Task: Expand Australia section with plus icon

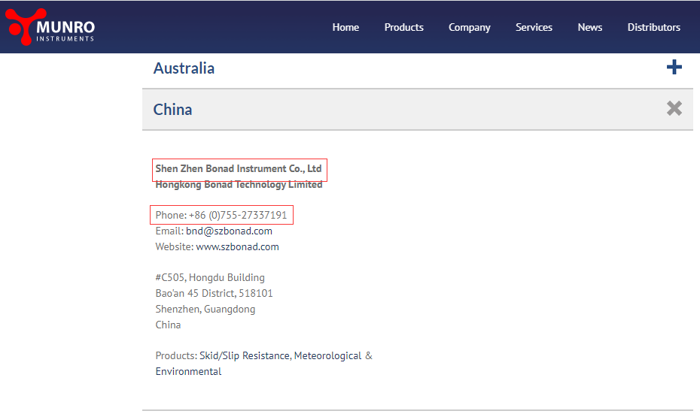Action: [x=674, y=68]
